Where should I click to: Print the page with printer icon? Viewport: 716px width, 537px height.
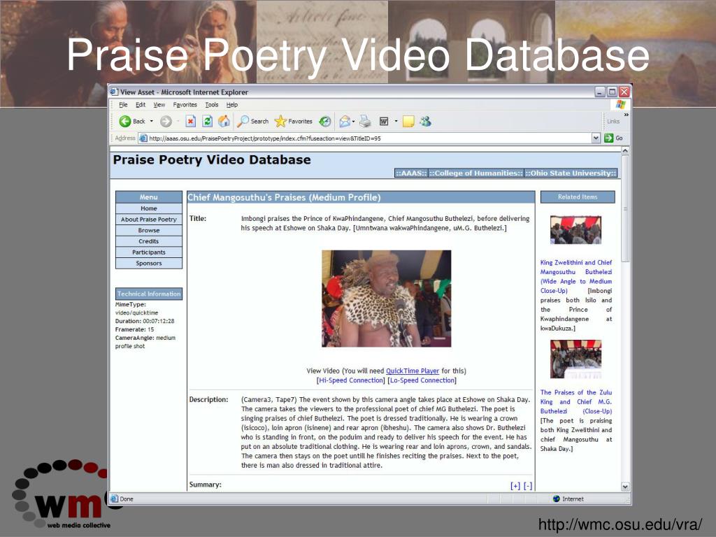[365, 122]
